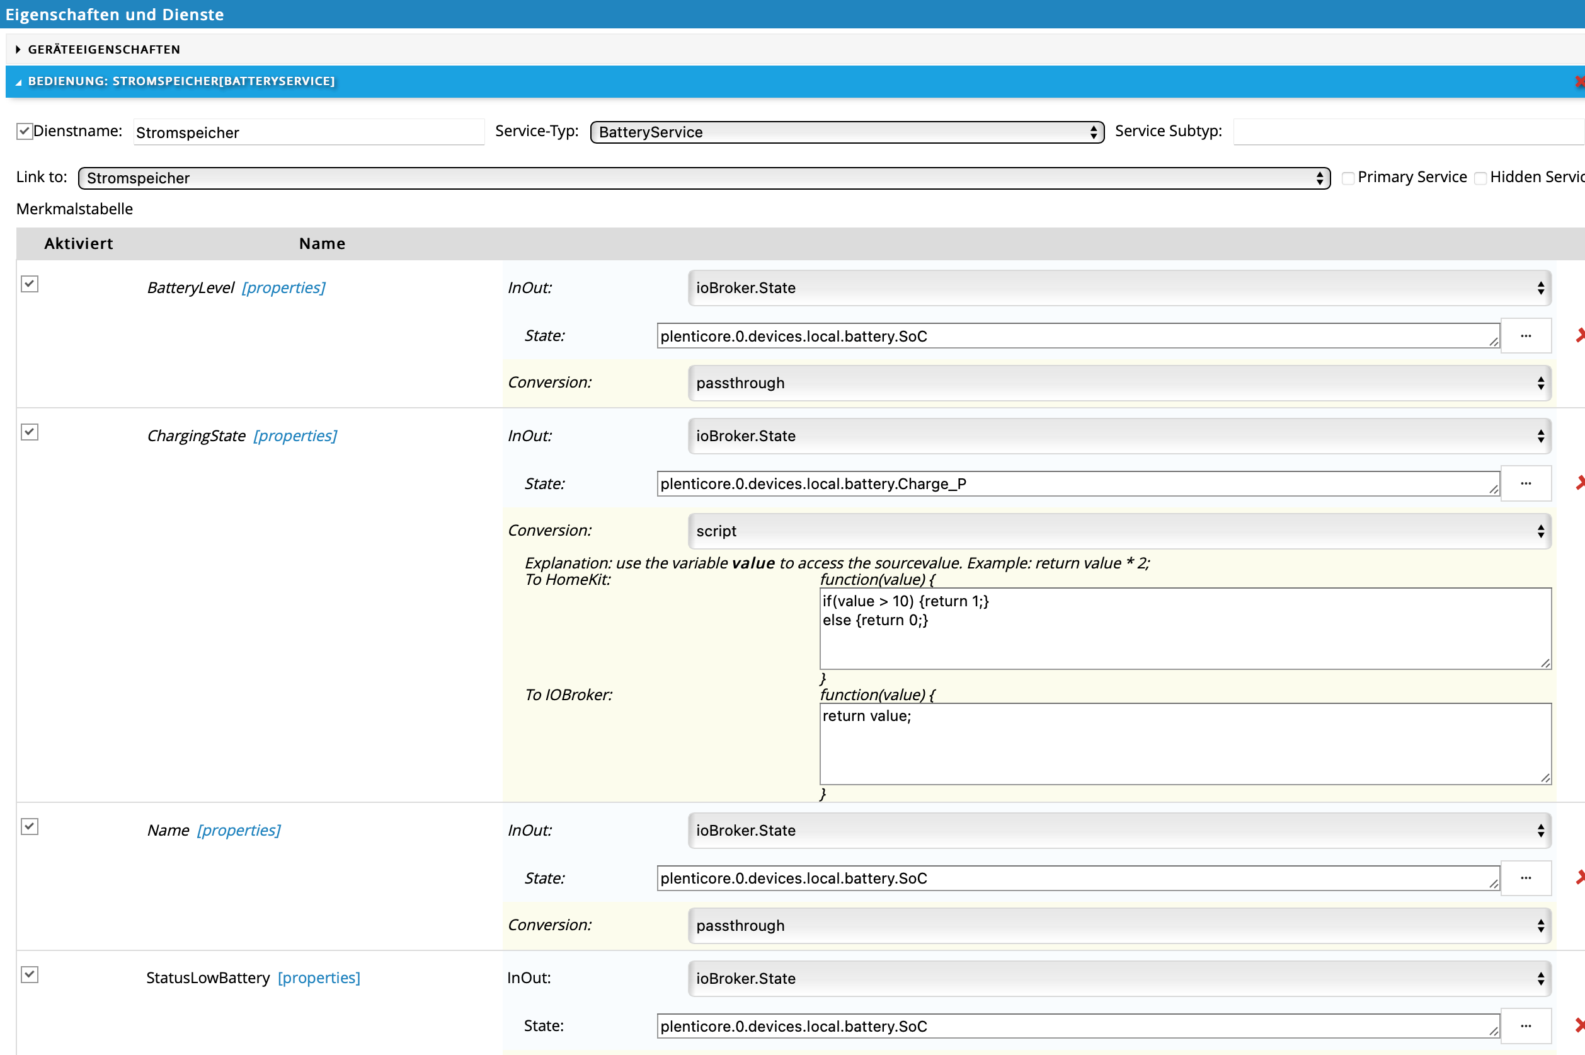Open state browser for ChargingState state
The width and height of the screenshot is (1585, 1055).
click(1525, 484)
